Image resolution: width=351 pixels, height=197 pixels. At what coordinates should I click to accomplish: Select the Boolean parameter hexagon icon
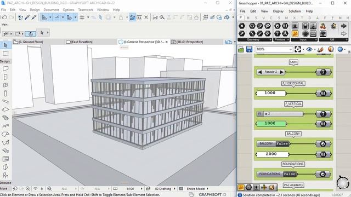point(278,26)
